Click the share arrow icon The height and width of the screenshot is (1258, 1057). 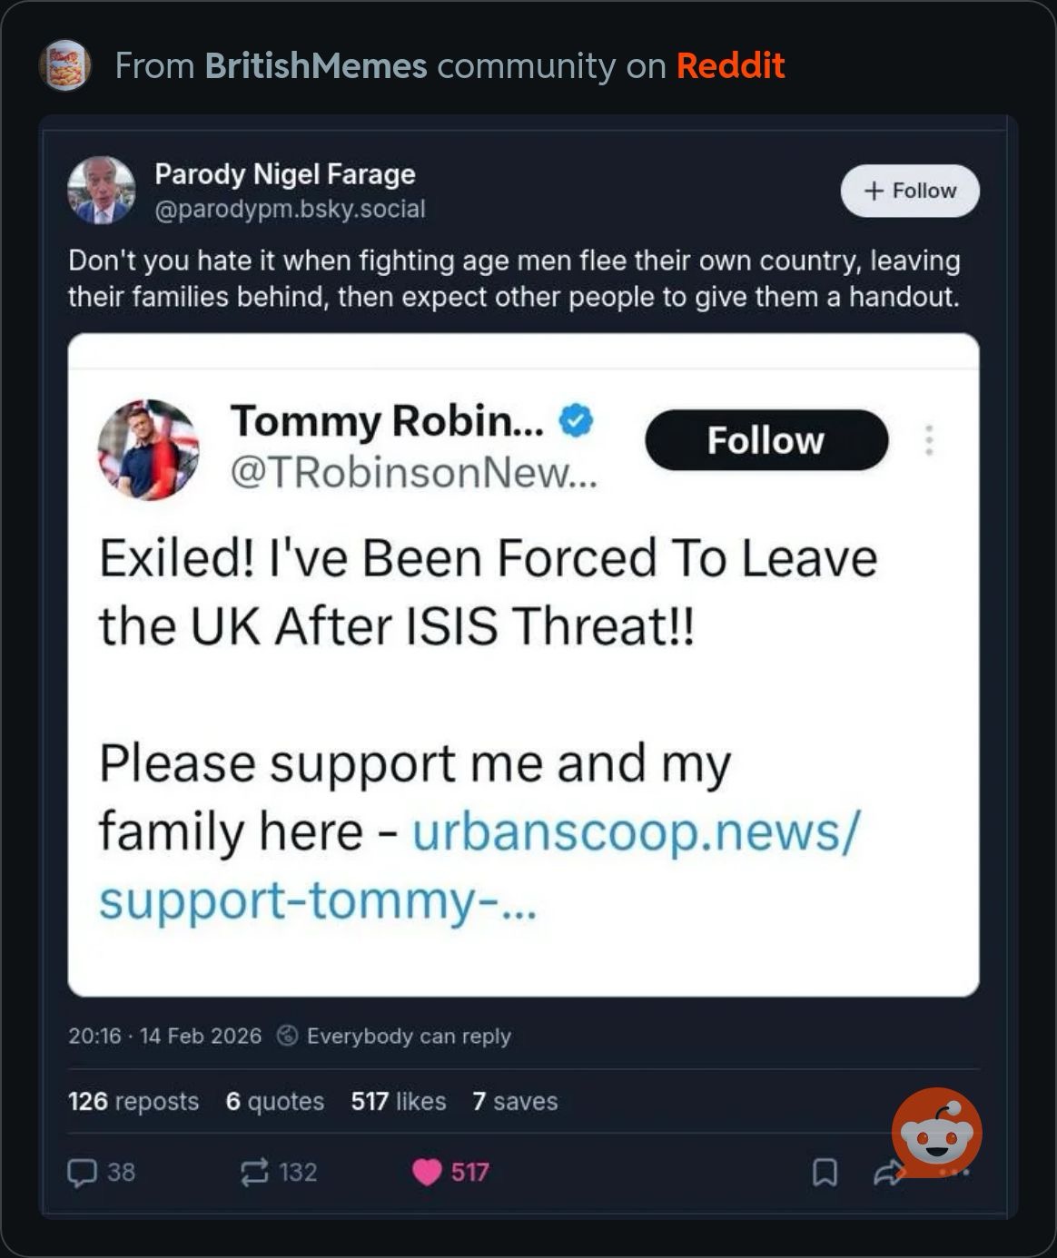[x=886, y=1174]
